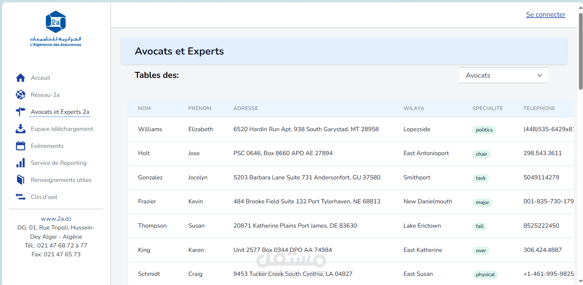Click the Se connecter link
Image resolution: width=583 pixels, height=285 pixels.
point(545,15)
